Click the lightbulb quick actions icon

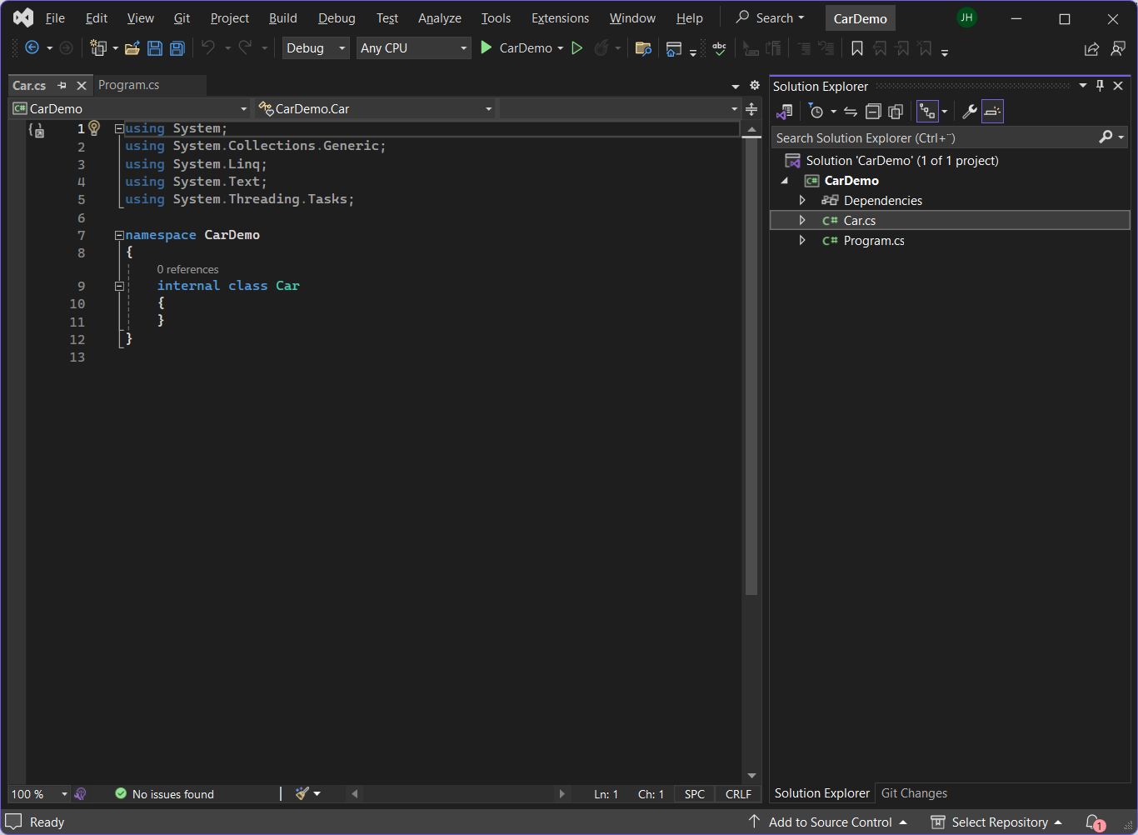point(94,127)
